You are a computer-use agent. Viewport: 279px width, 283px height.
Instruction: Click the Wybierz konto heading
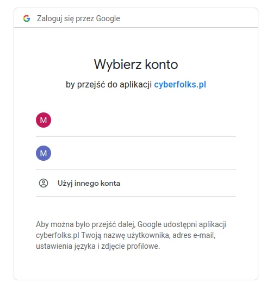coord(136,64)
